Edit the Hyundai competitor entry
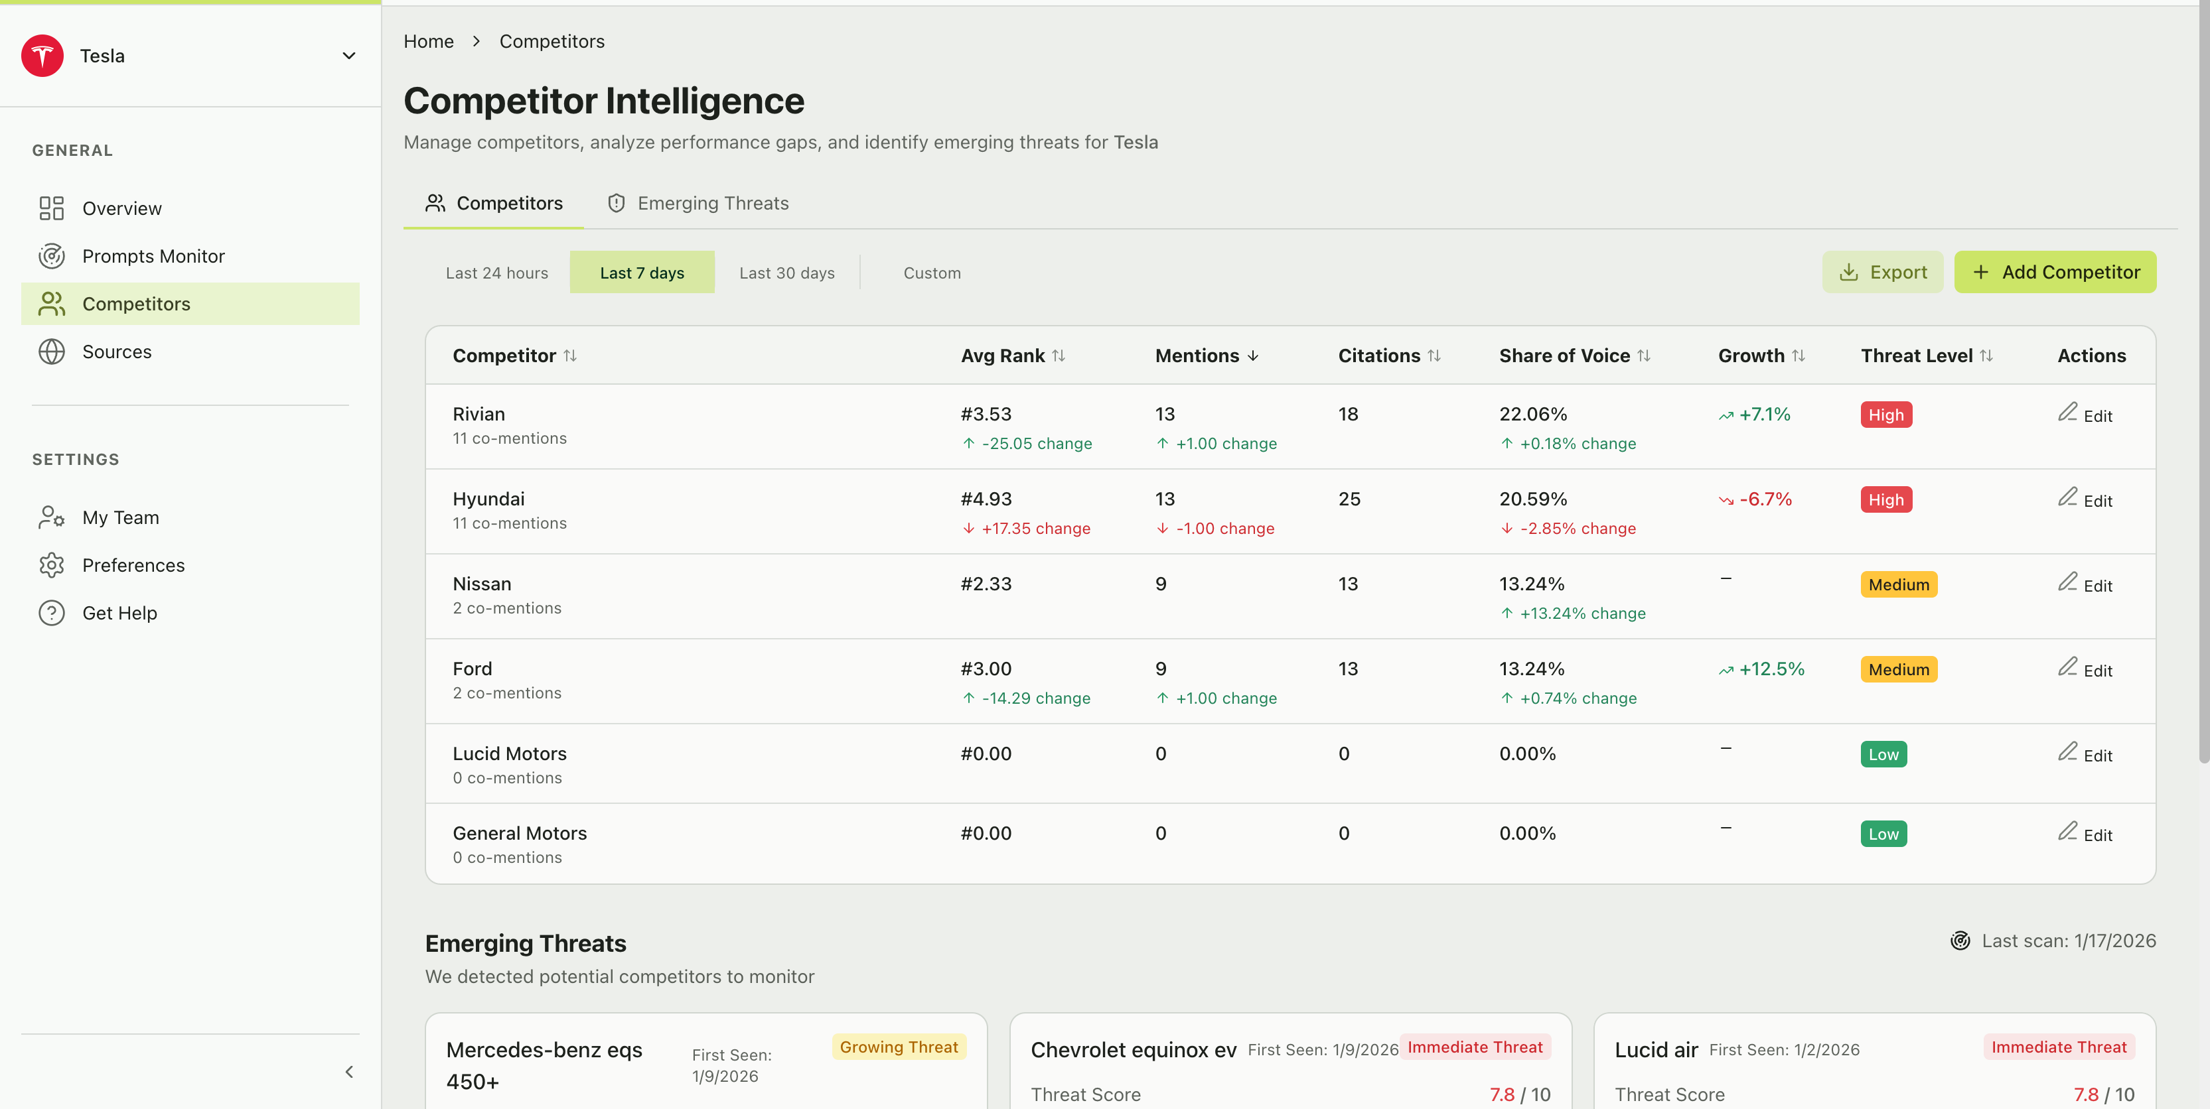Viewport: 2210px width, 1109px height. pos(2087,500)
